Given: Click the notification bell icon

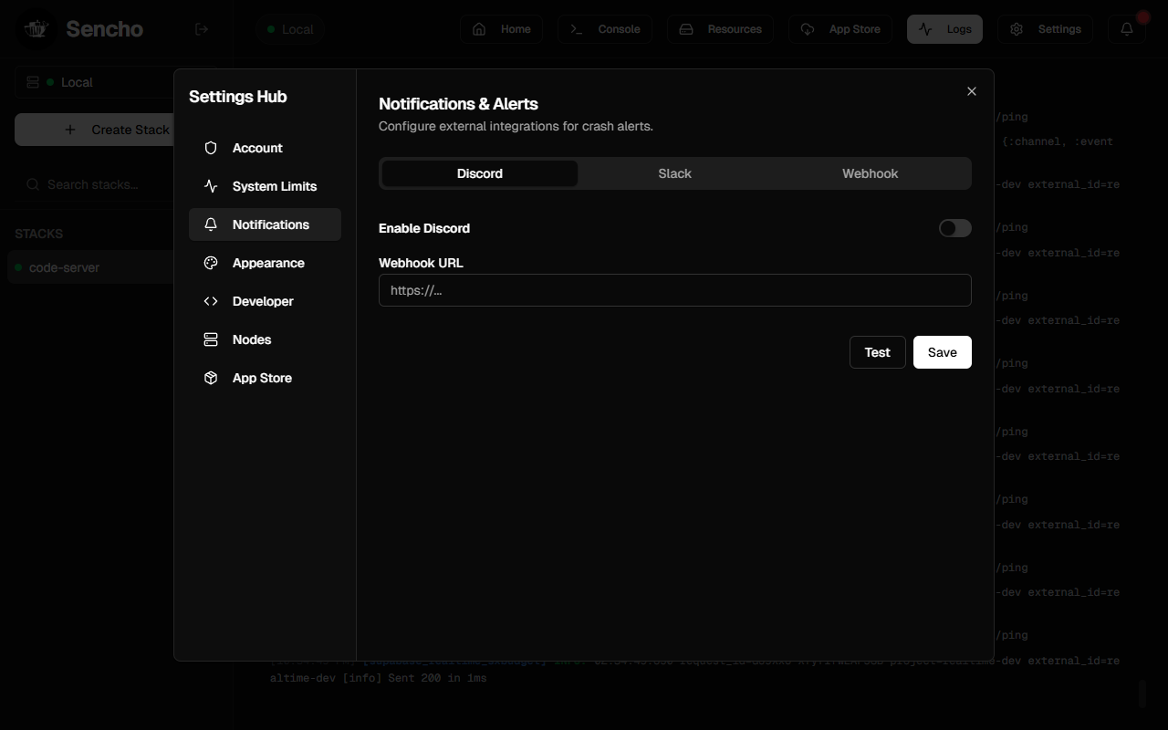Looking at the screenshot, I should coord(1127,29).
